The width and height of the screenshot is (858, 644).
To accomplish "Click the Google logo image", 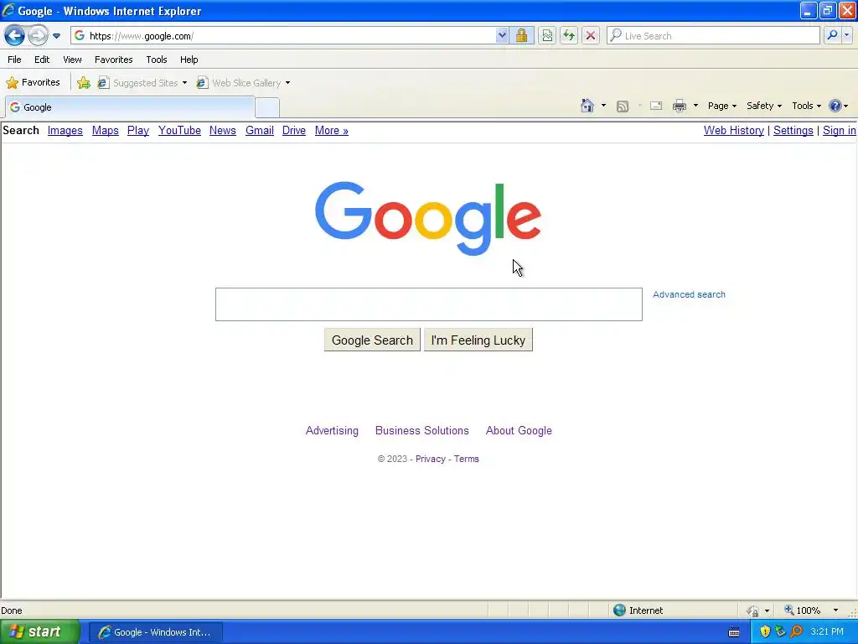I will pyautogui.click(x=428, y=218).
